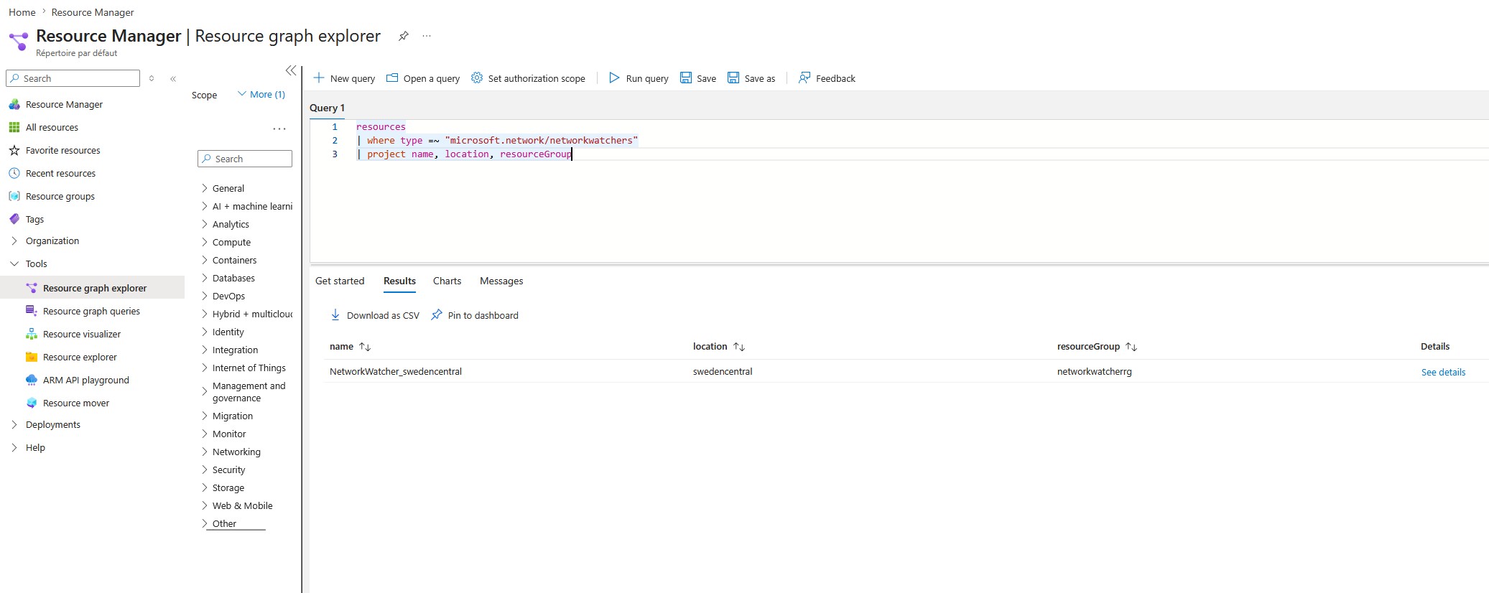1489x593 pixels.
Task: Sort results by resourceGroup column
Action: pos(1131,347)
